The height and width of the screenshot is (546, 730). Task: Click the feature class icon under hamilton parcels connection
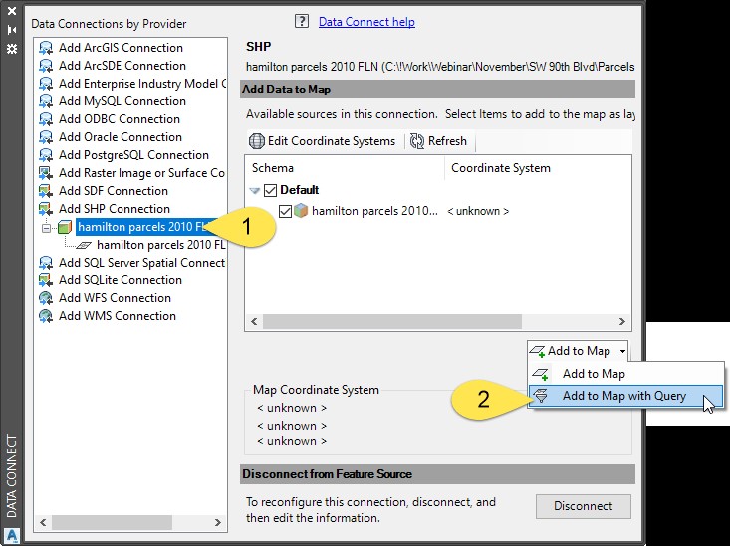(x=84, y=245)
